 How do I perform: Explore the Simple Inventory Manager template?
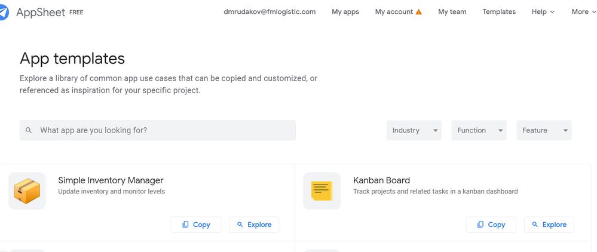tap(254, 225)
